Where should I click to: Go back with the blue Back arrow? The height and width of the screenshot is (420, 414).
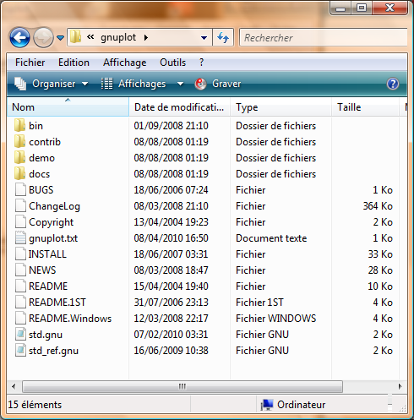coord(19,37)
